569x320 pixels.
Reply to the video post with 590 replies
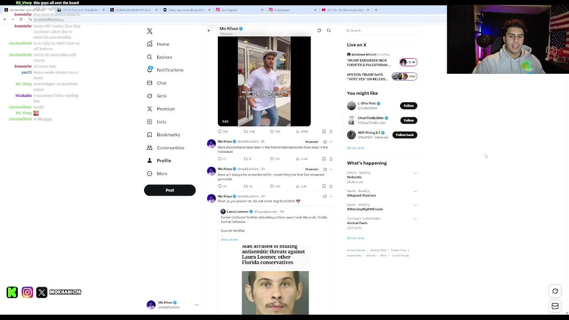coord(223,132)
